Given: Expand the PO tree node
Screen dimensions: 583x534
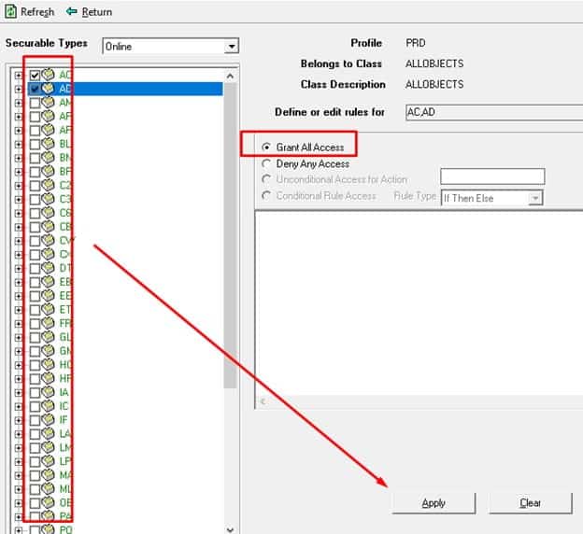Looking at the screenshot, I should pyautogui.click(x=19, y=530).
